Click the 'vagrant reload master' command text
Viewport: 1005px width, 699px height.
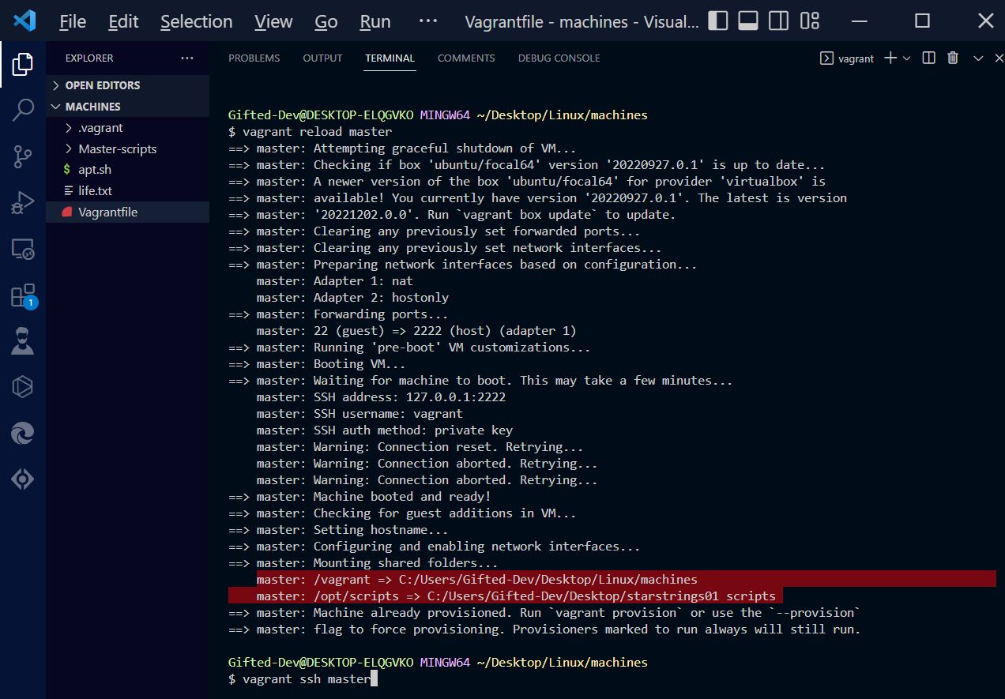317,131
